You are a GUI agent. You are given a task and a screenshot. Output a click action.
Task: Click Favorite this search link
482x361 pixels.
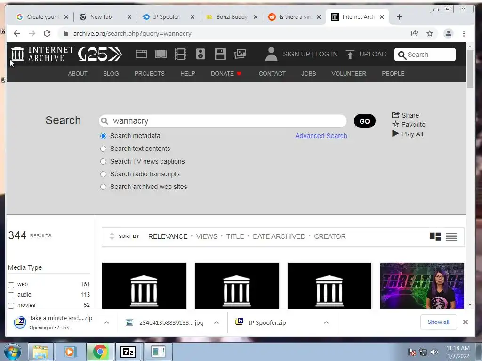tap(409, 124)
